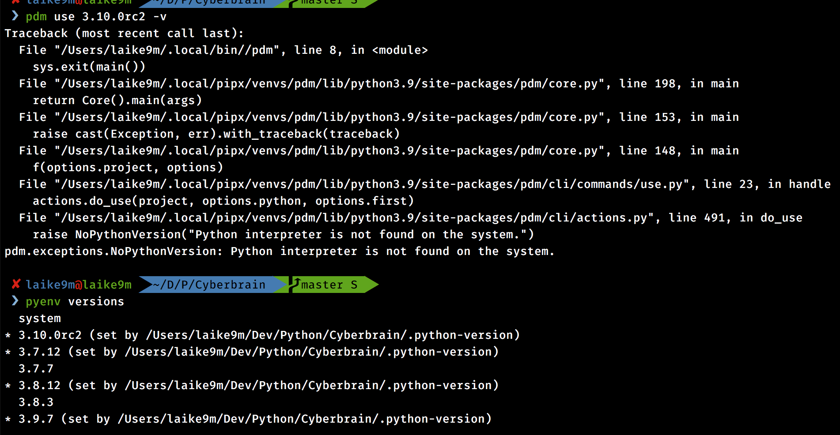Select the system entry in versions list

39,318
